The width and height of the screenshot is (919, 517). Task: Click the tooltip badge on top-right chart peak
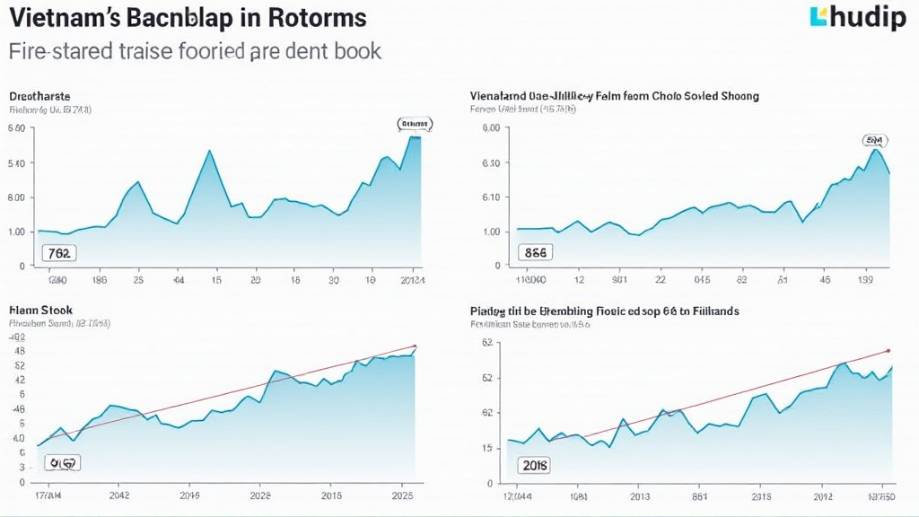(x=874, y=140)
